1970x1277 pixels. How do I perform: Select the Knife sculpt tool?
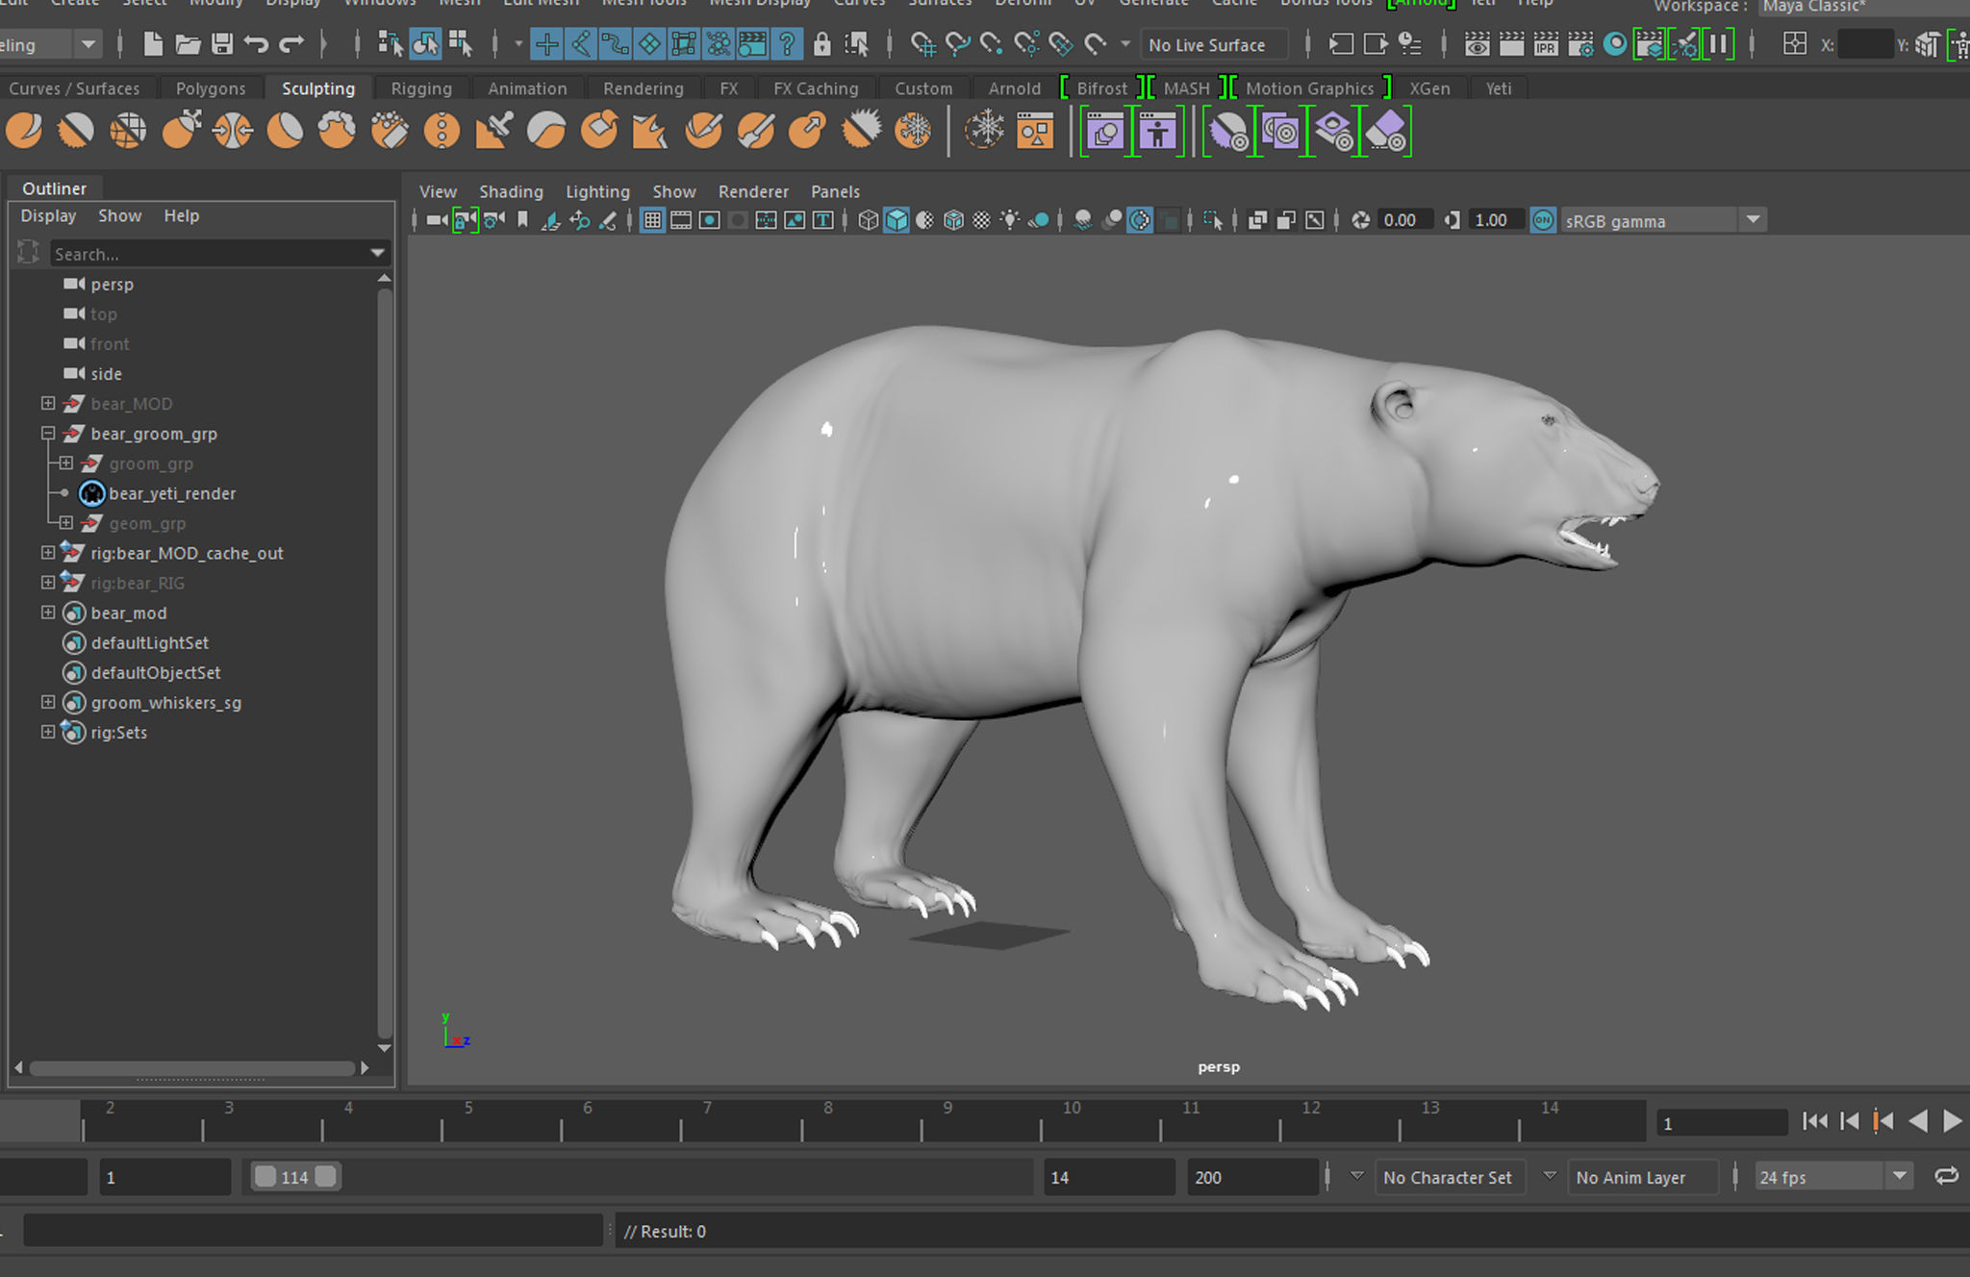point(703,131)
